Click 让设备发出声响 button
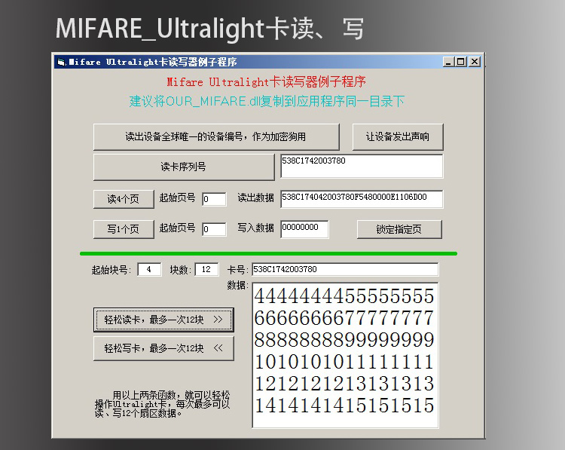 point(398,137)
